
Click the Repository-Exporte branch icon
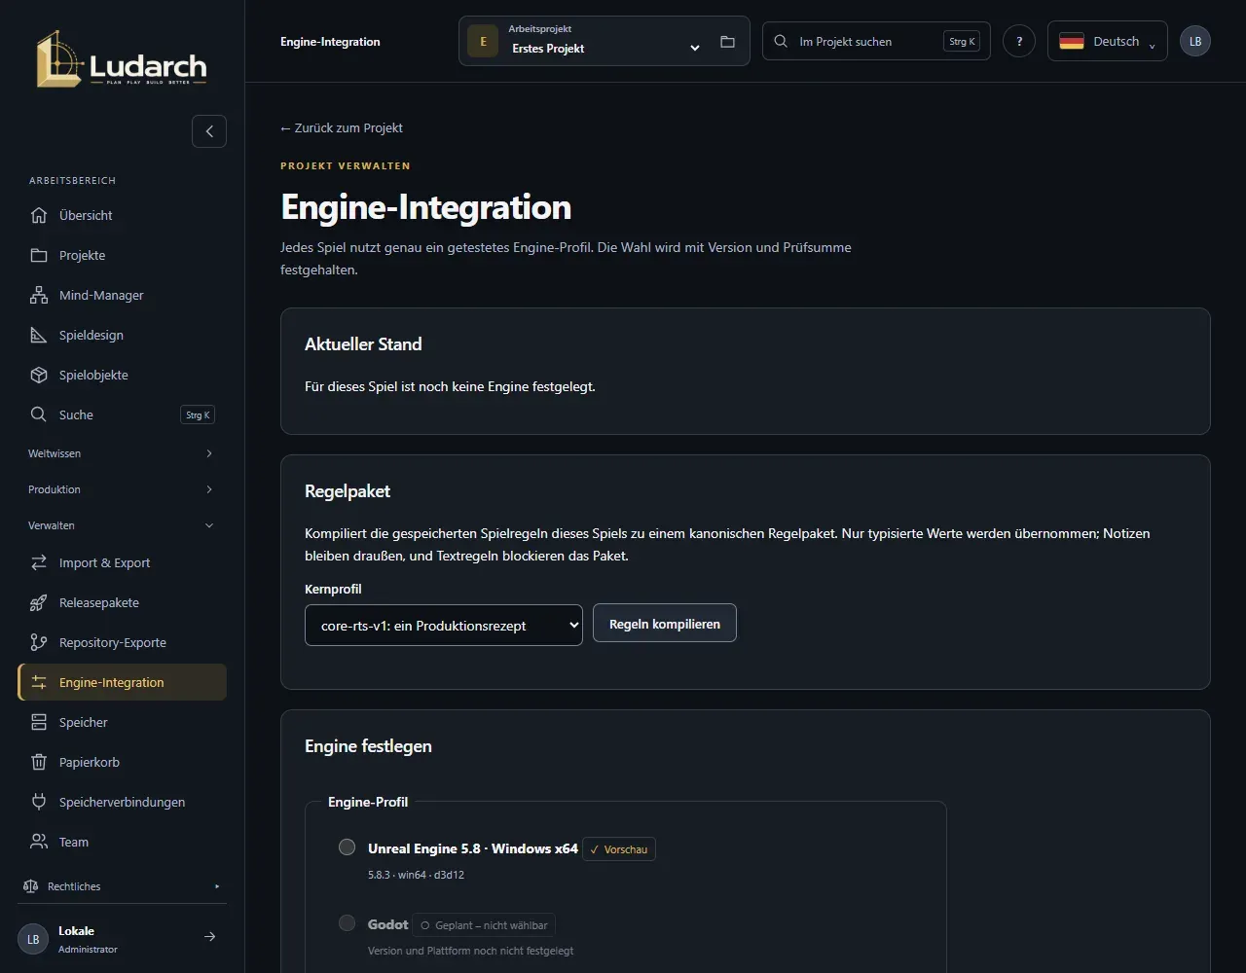click(x=39, y=642)
